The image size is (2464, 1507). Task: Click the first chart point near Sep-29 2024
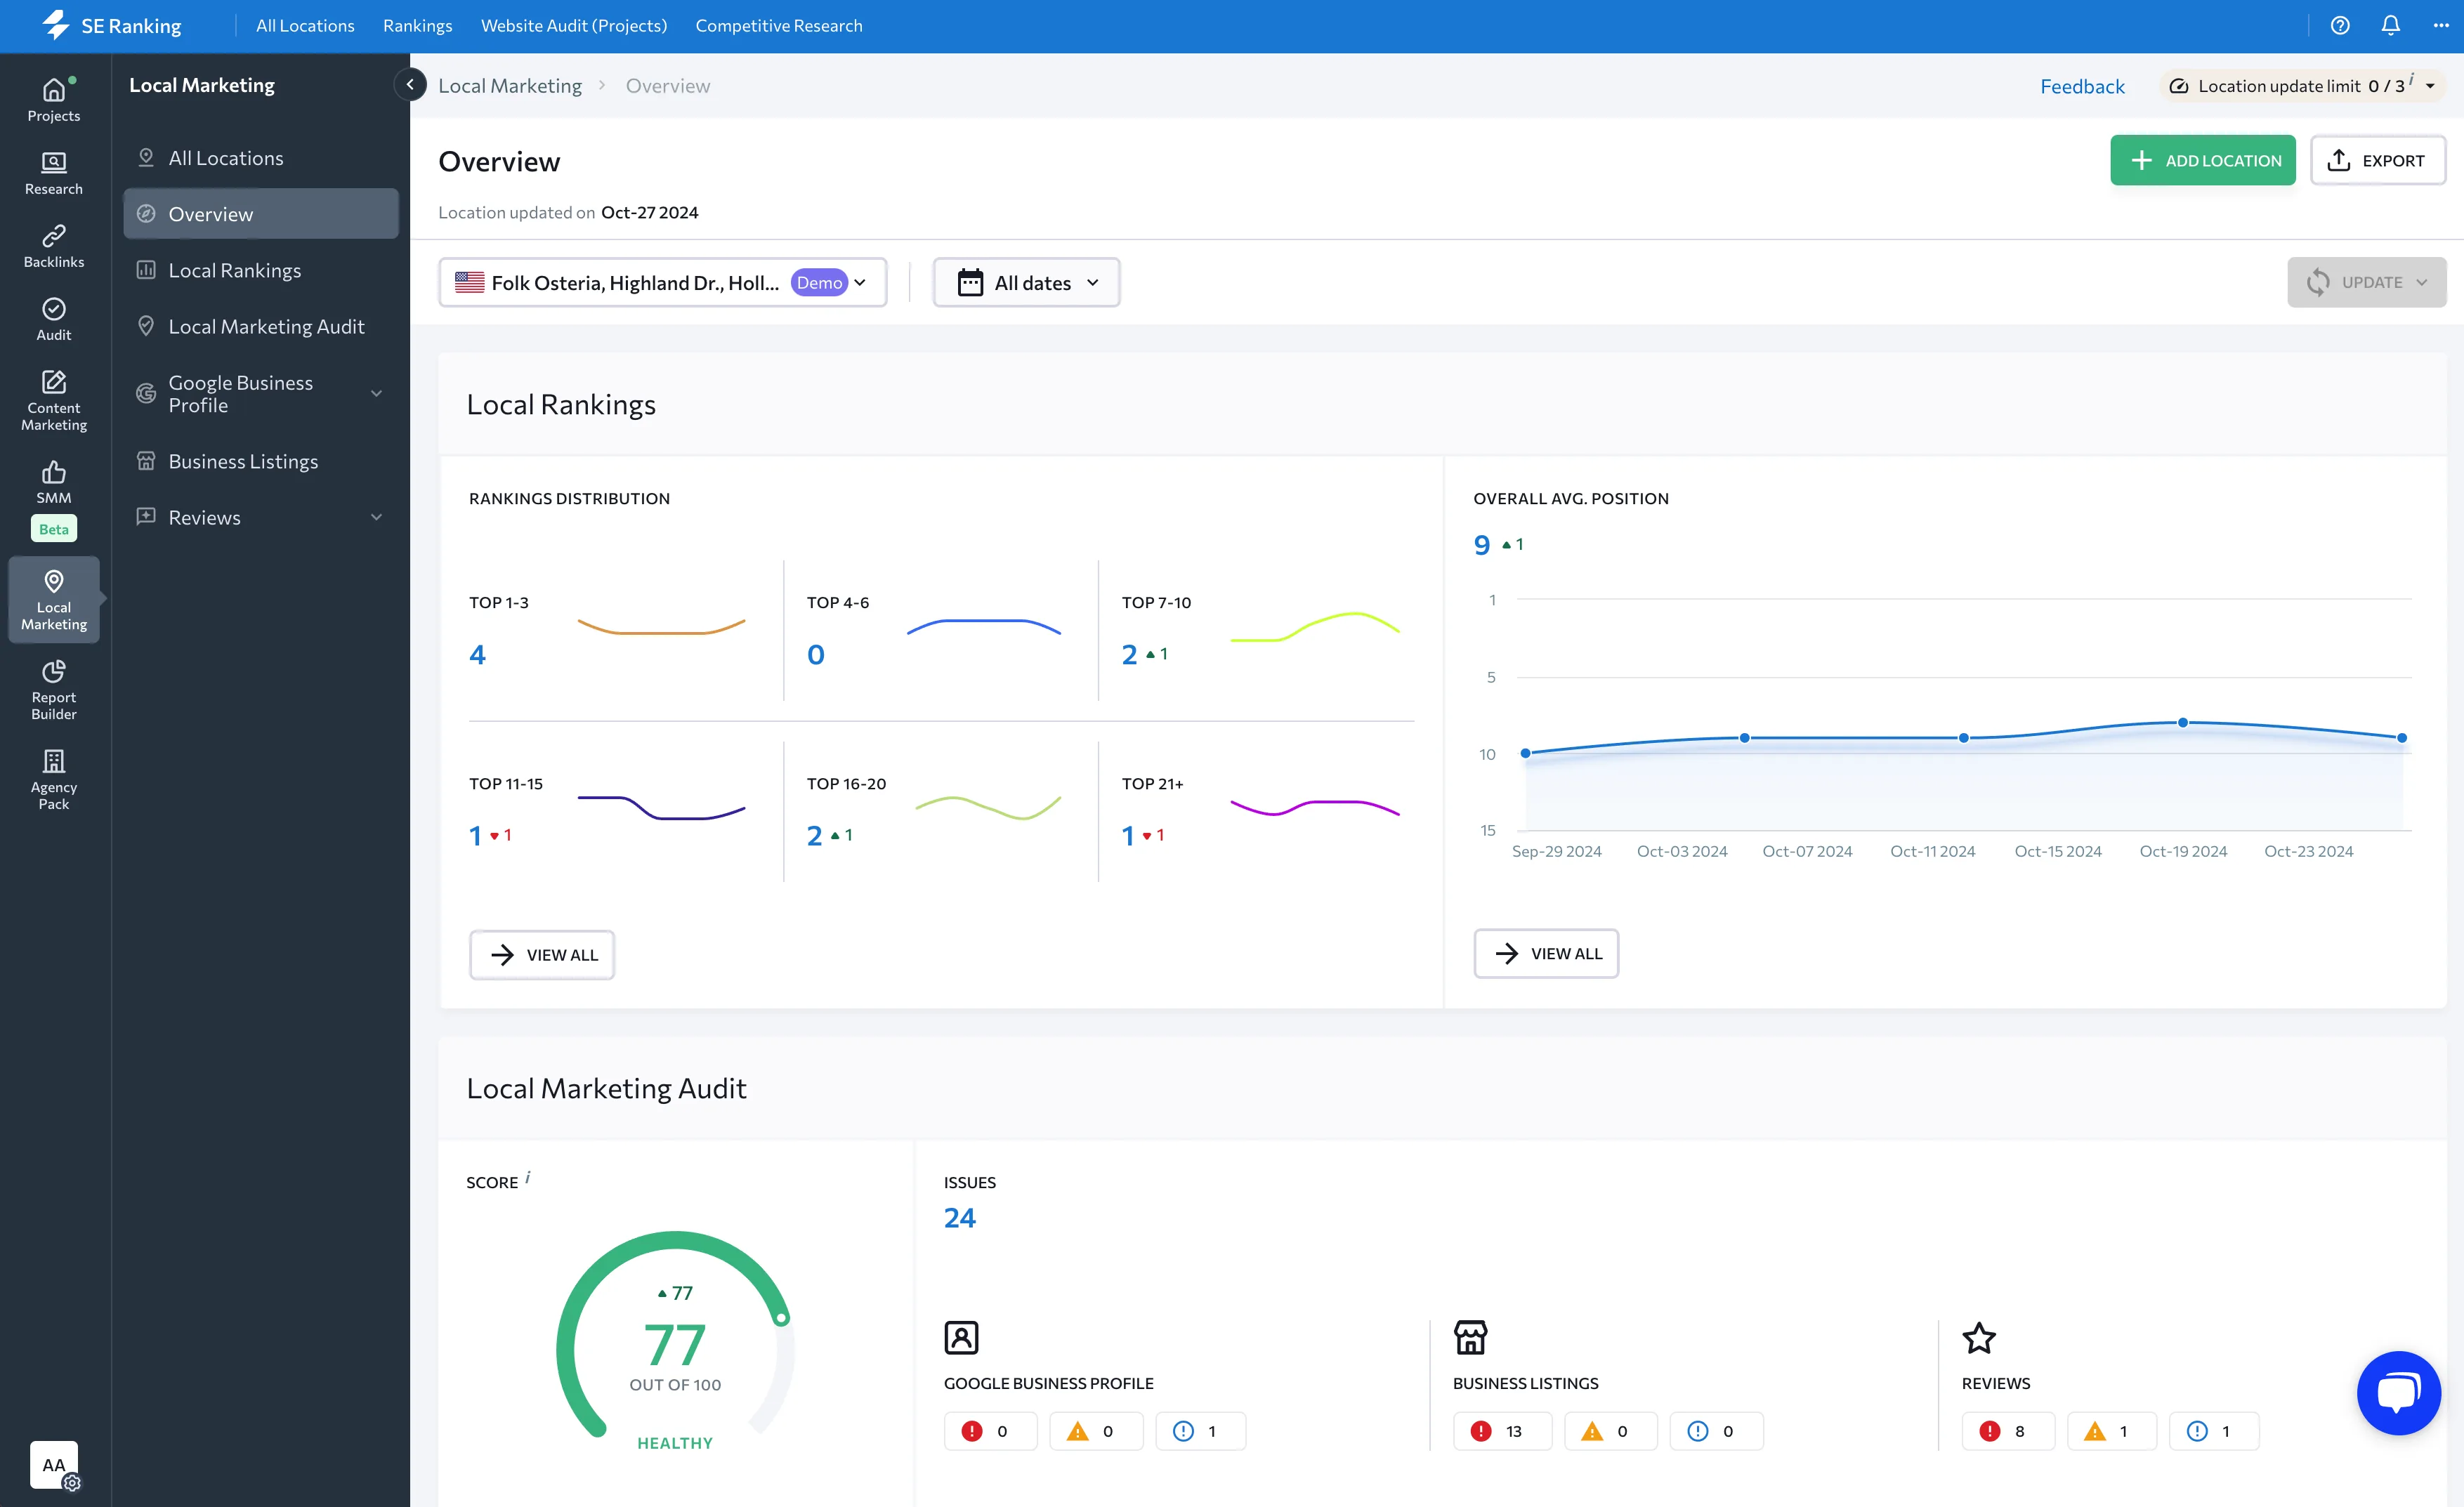point(1525,753)
